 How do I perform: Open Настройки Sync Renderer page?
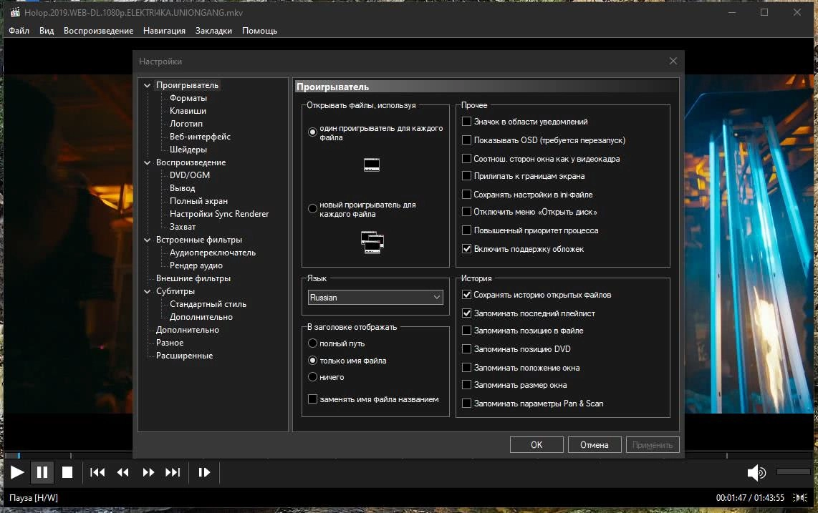tap(219, 214)
